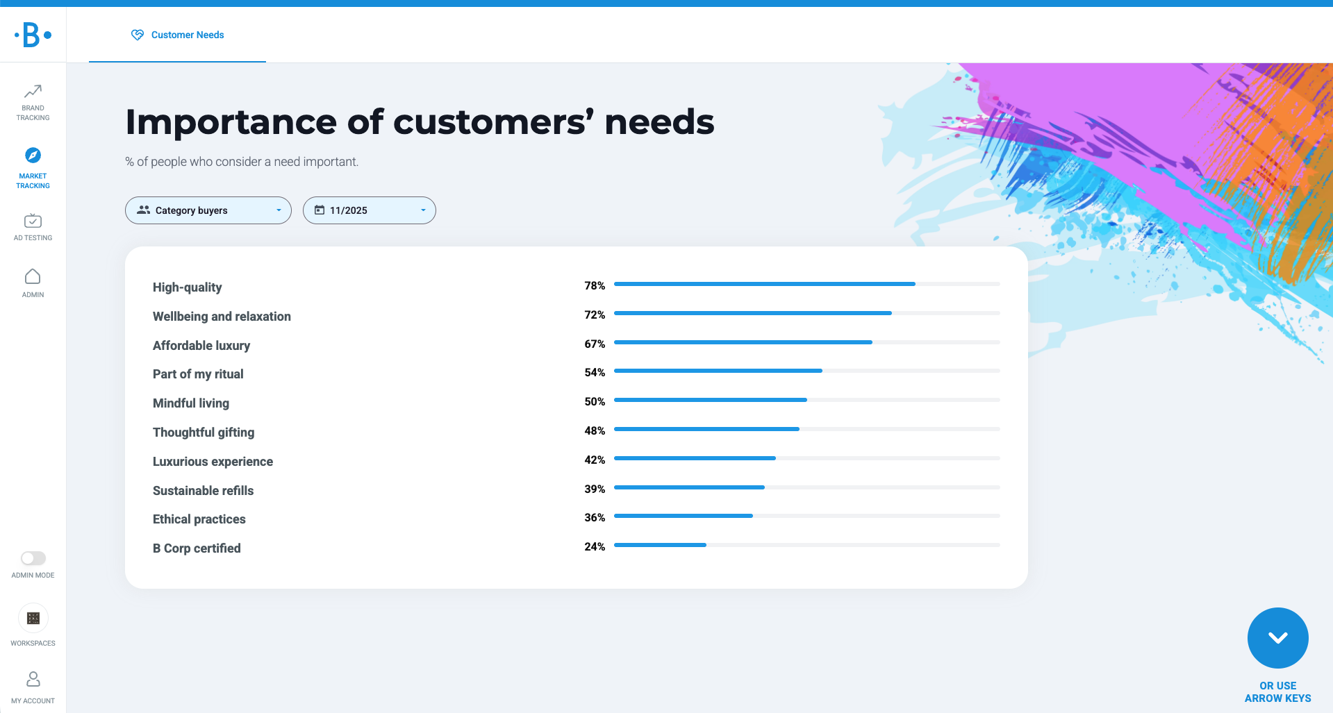Click the people icon in the audience dropdown
The width and height of the screenshot is (1333, 713).
(144, 210)
